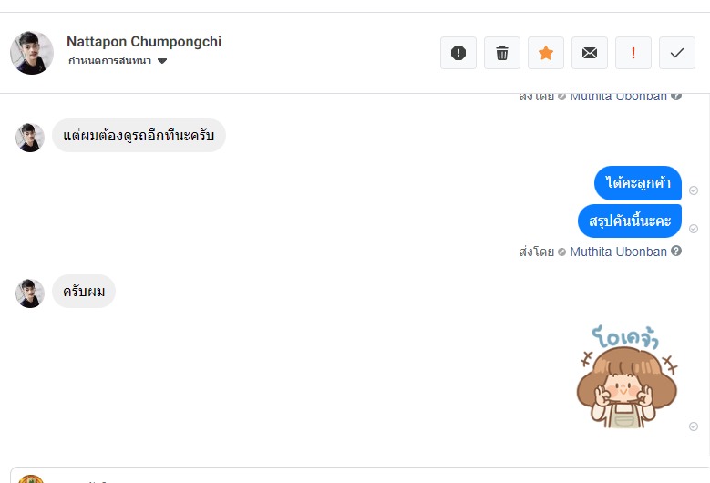Click the spam report exclamation circle icon
The height and width of the screenshot is (483, 710).
458,53
